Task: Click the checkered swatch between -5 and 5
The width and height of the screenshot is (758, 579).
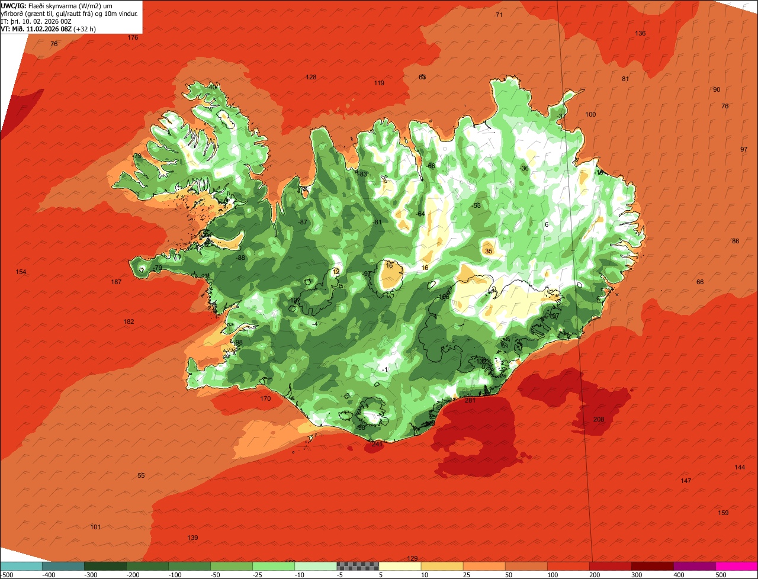Action: (358, 566)
